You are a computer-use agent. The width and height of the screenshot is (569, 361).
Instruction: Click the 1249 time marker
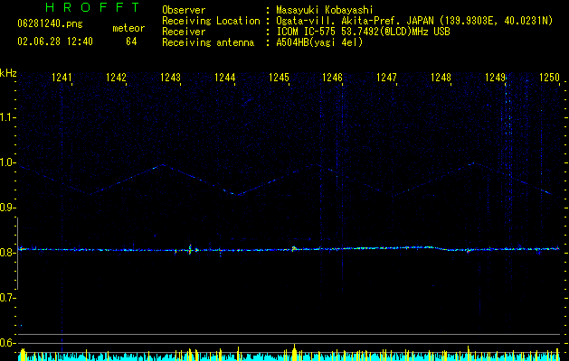click(x=496, y=78)
